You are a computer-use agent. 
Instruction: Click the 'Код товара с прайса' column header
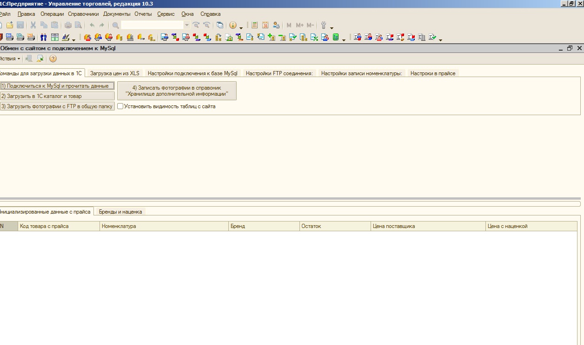(59, 226)
